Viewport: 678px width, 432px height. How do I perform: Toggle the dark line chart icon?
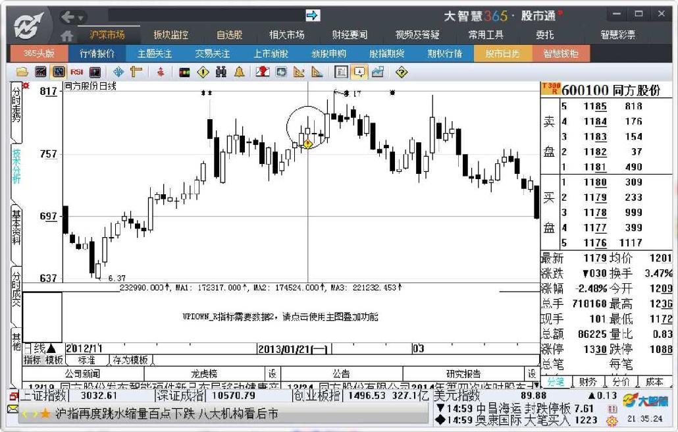[x=40, y=72]
